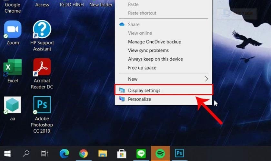Click the Windows Start button

click(7, 153)
